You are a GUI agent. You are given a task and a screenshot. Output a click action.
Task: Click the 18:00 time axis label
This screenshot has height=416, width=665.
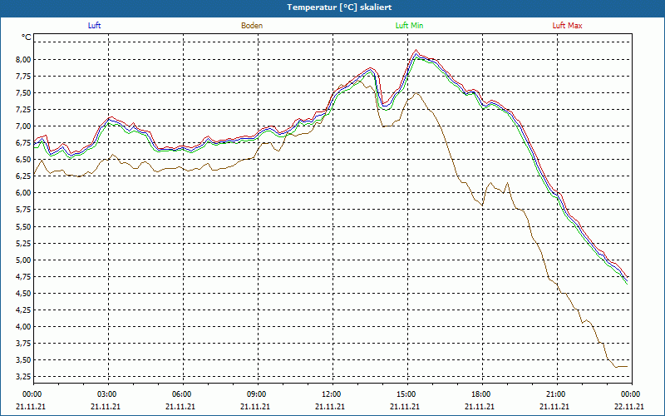(481, 394)
